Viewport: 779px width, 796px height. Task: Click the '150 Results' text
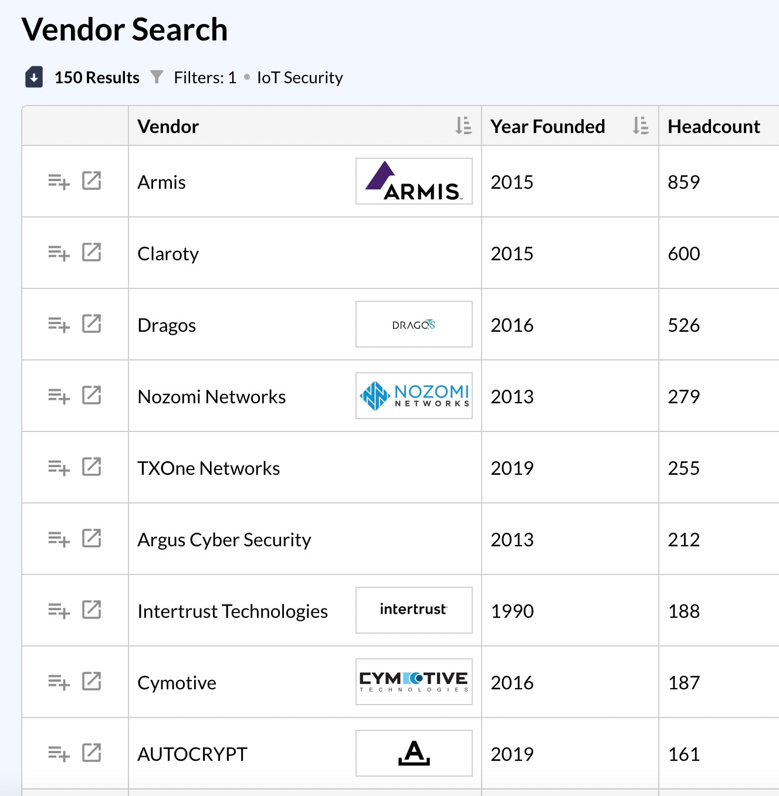97,77
